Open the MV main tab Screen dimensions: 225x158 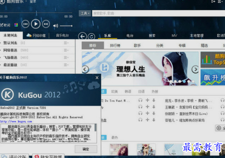coord(174,36)
